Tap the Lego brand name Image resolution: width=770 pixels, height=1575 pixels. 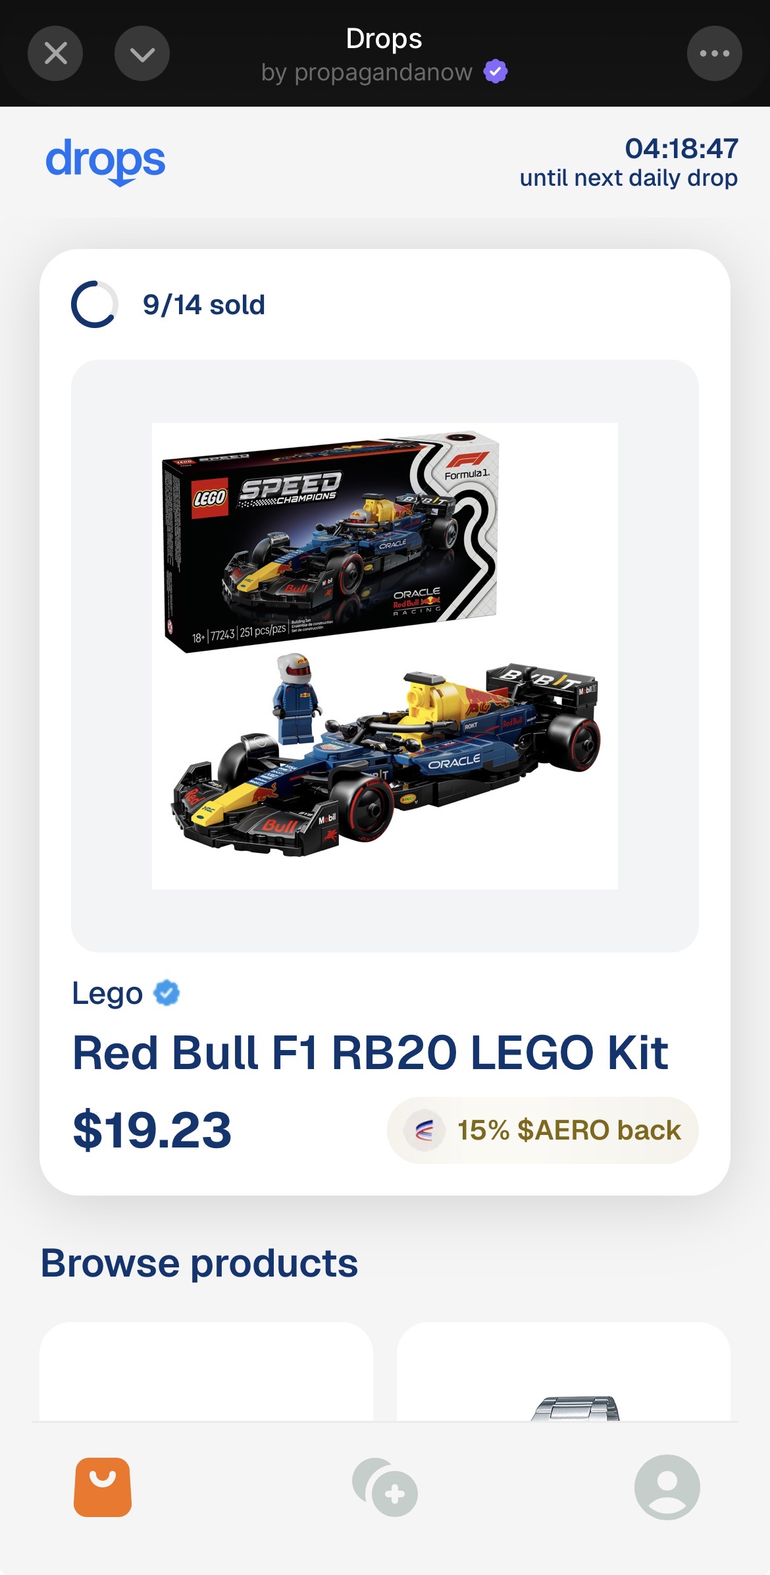[107, 993]
